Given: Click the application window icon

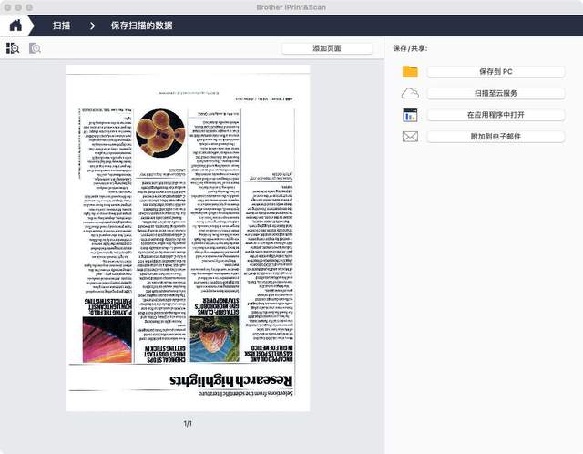Looking at the screenshot, I should [x=410, y=115].
